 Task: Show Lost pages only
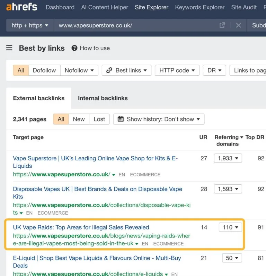click(99, 119)
